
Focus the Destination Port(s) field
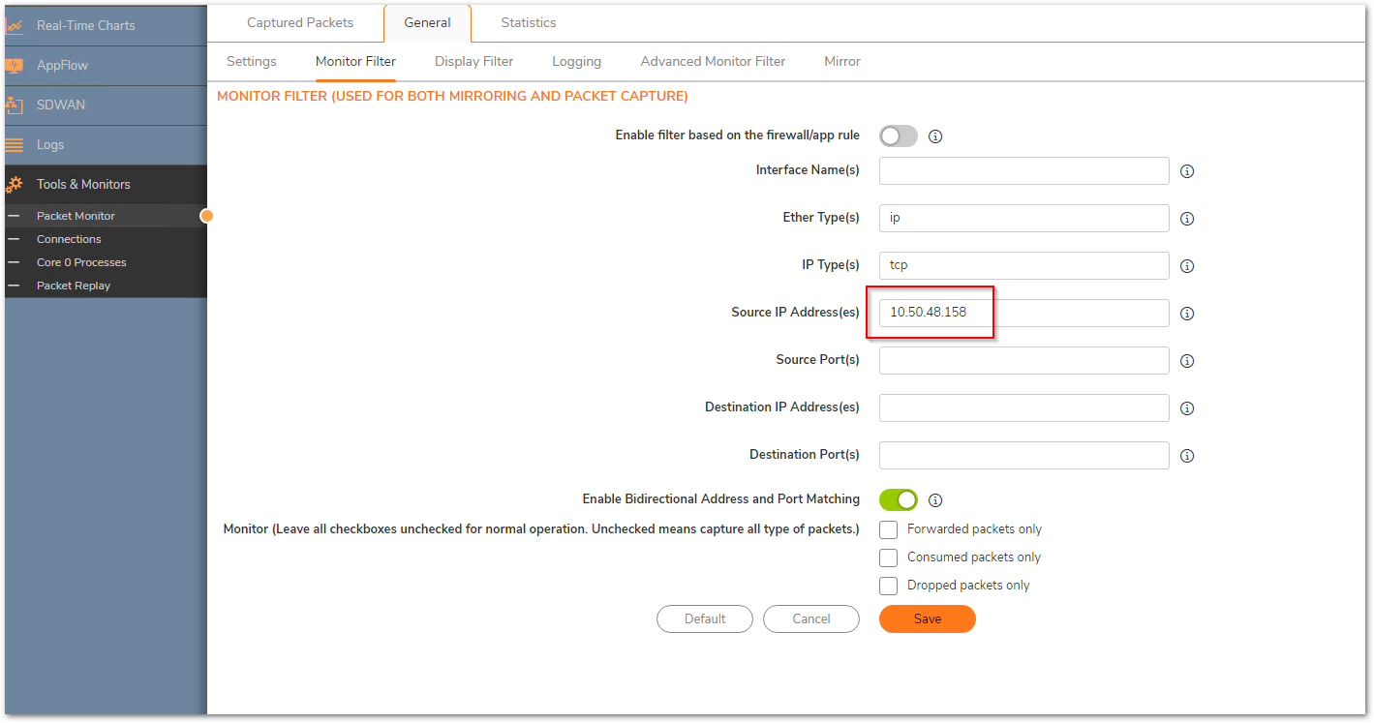(x=1024, y=455)
